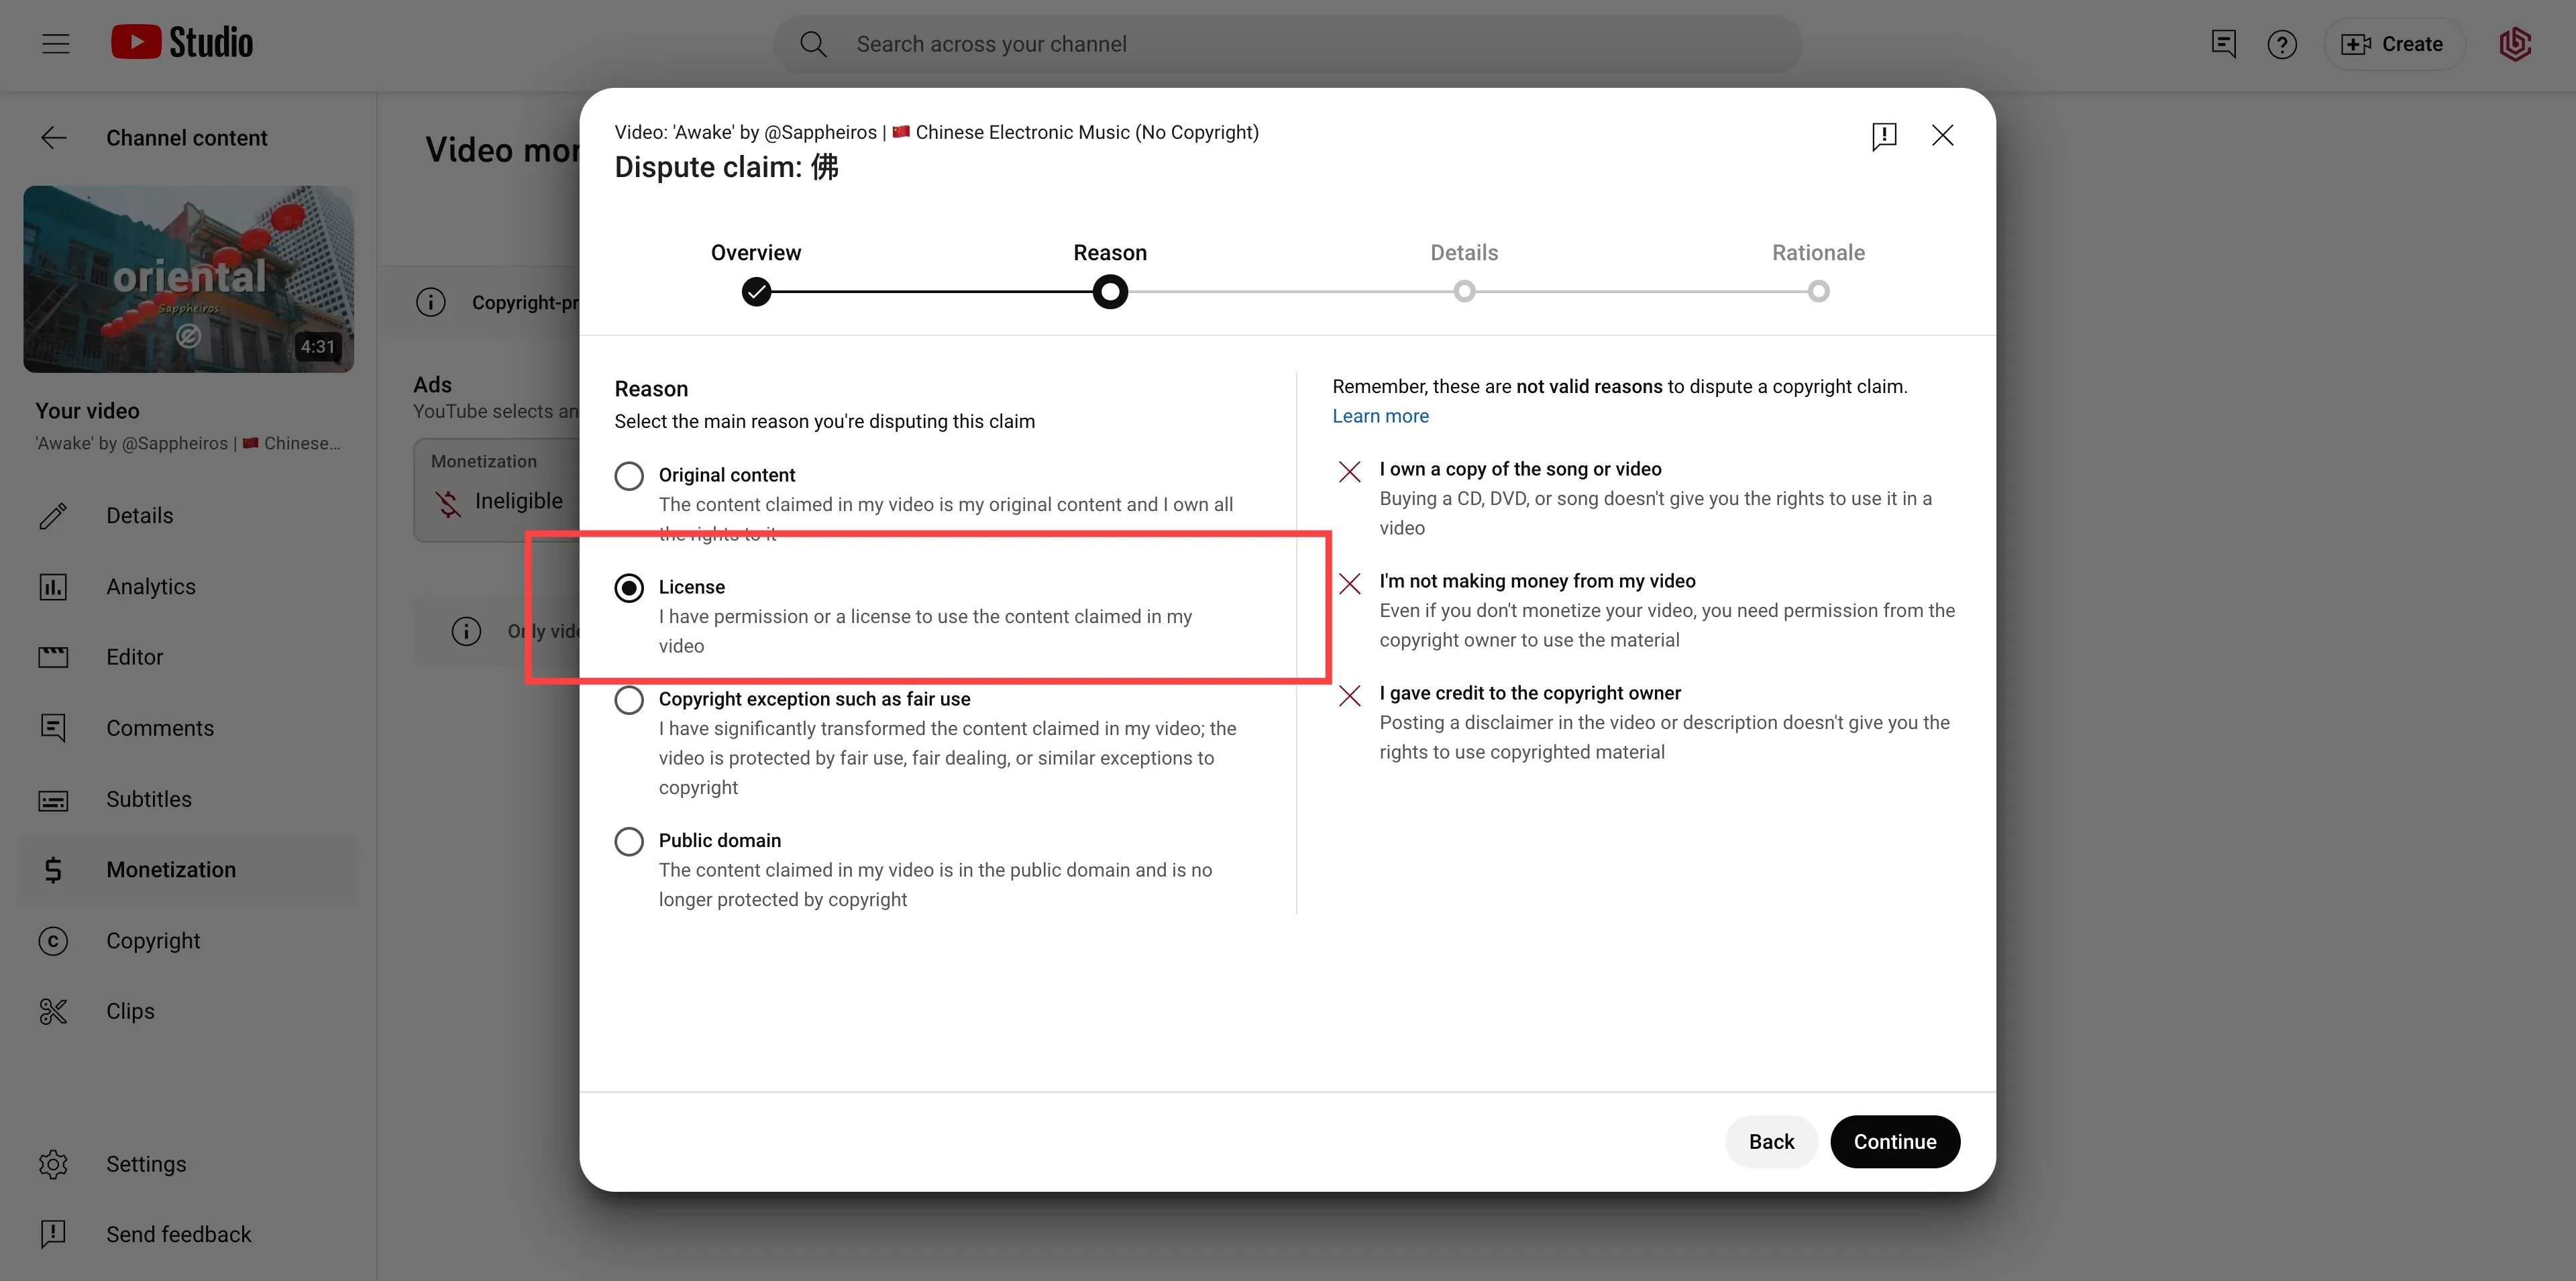Viewport: 2576px width, 1281px height.
Task: Click the Overview step checkmark
Action: (757, 292)
